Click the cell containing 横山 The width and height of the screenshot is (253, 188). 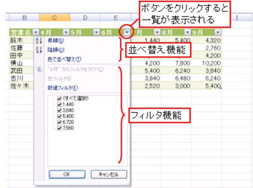(x=22, y=63)
